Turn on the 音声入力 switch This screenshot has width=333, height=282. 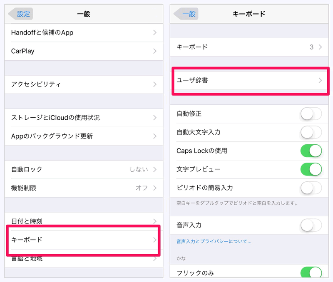311,225
